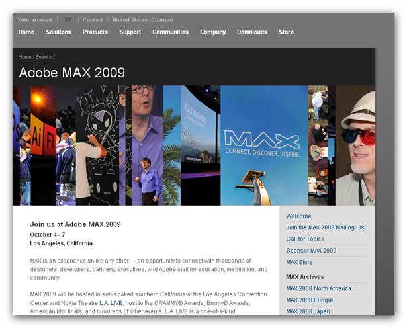Open the Store menu
This screenshot has width=407, height=328.
286,32
